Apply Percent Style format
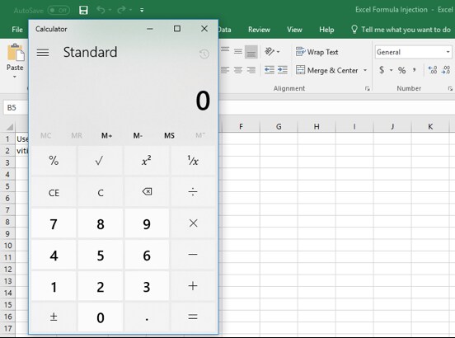 point(402,70)
